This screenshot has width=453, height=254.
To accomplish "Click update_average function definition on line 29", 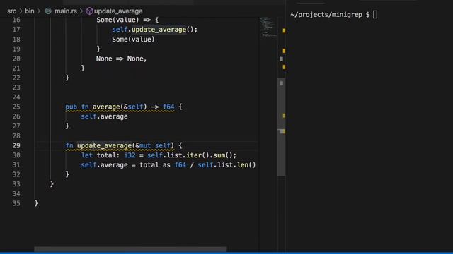I will point(104,145).
